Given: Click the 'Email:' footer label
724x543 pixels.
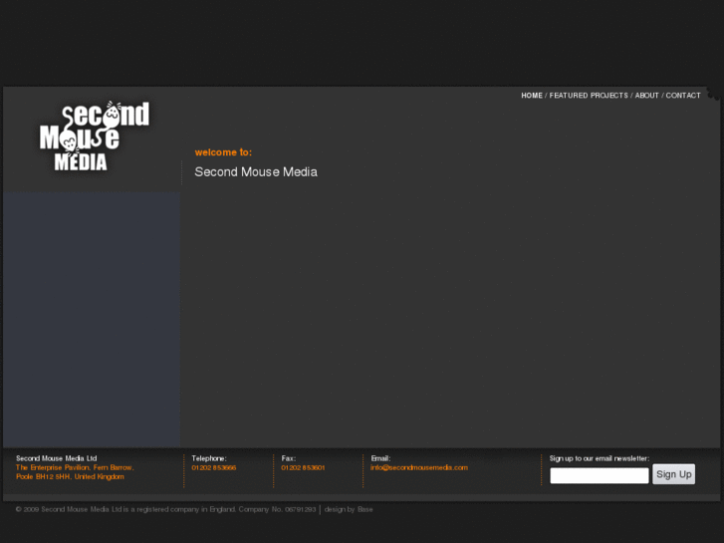Looking at the screenshot, I should click(x=380, y=458).
